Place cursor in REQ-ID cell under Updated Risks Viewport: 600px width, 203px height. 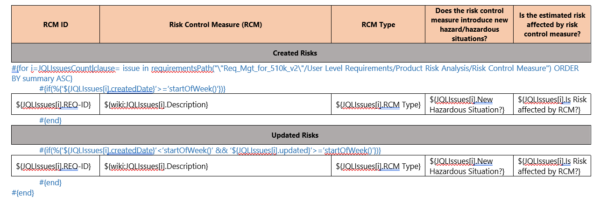56,166
